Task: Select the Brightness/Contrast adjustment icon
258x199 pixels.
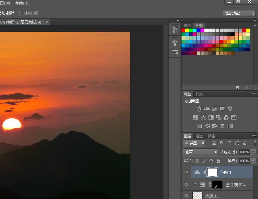Action: [x=199, y=109]
